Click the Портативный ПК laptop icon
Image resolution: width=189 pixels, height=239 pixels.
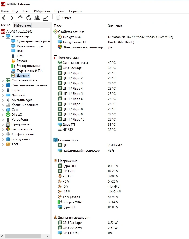pyautogui.click(x=13, y=71)
